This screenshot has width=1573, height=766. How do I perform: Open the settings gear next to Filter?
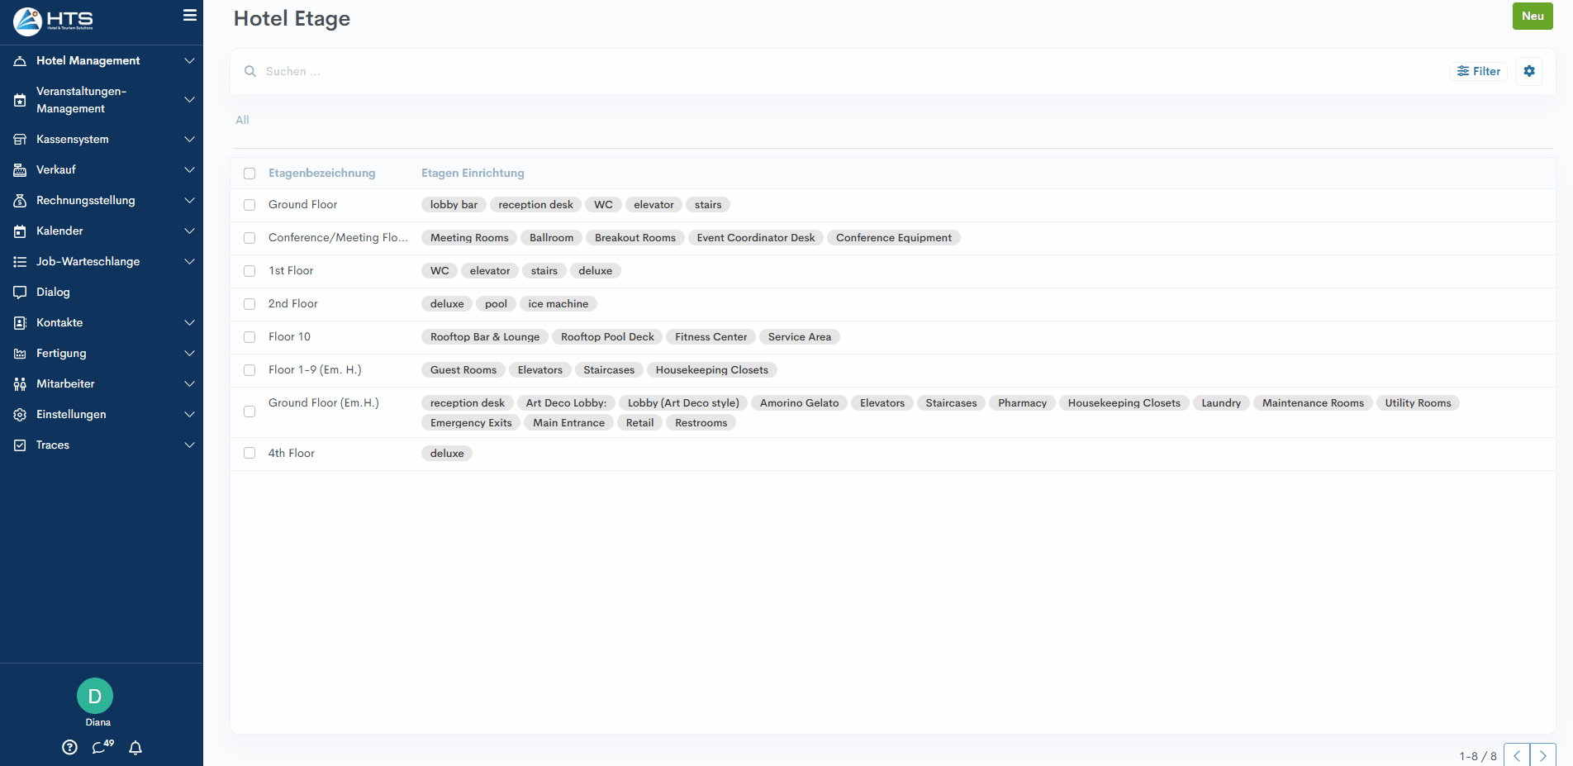1528,71
